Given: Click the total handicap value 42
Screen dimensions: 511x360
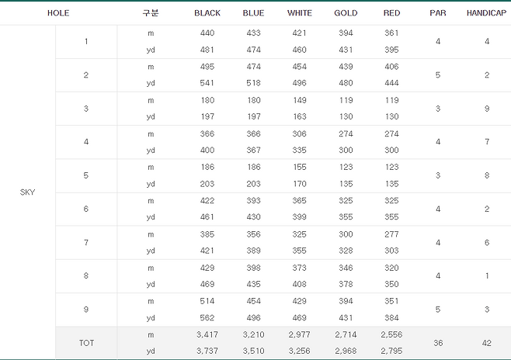Looking at the screenshot, I should tap(487, 342).
